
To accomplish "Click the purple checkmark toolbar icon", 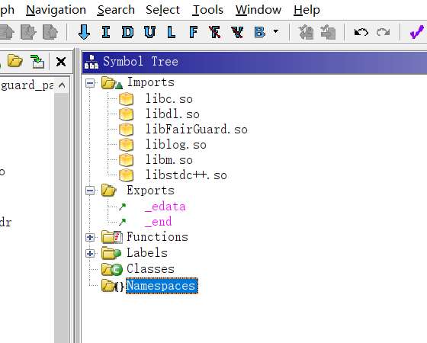I will [x=416, y=32].
